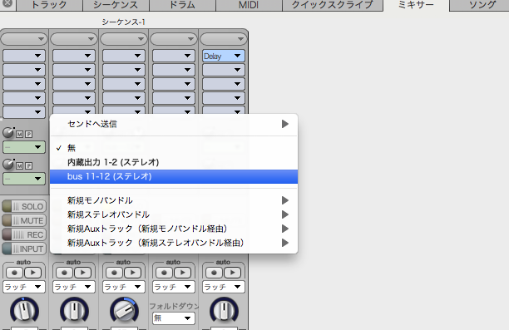The height and width of the screenshot is (330, 509).
Task: Open the フォルドダウン dropdown showing 無
Action: point(174,318)
